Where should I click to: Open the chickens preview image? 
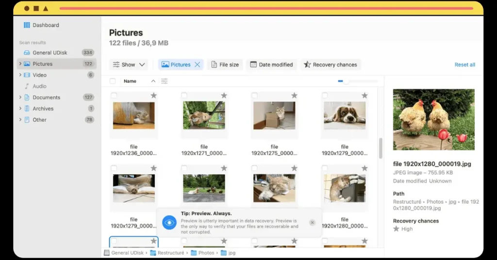point(434,119)
